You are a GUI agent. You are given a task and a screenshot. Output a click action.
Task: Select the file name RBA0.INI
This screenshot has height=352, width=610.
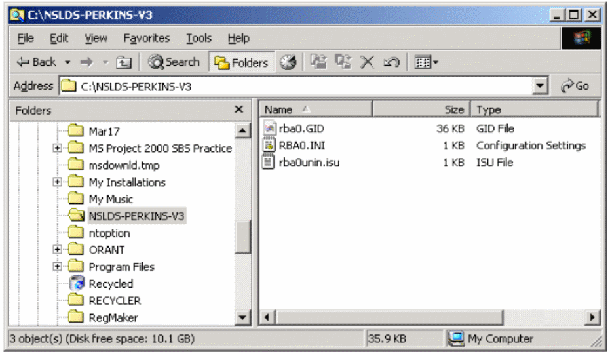[302, 146]
